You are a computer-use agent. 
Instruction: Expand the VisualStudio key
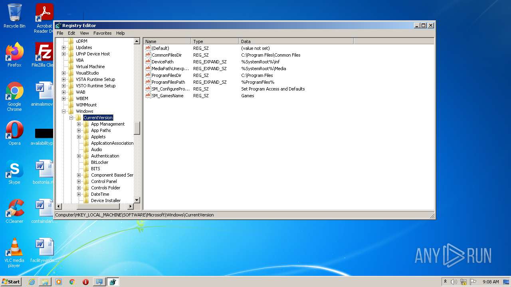tap(64, 73)
